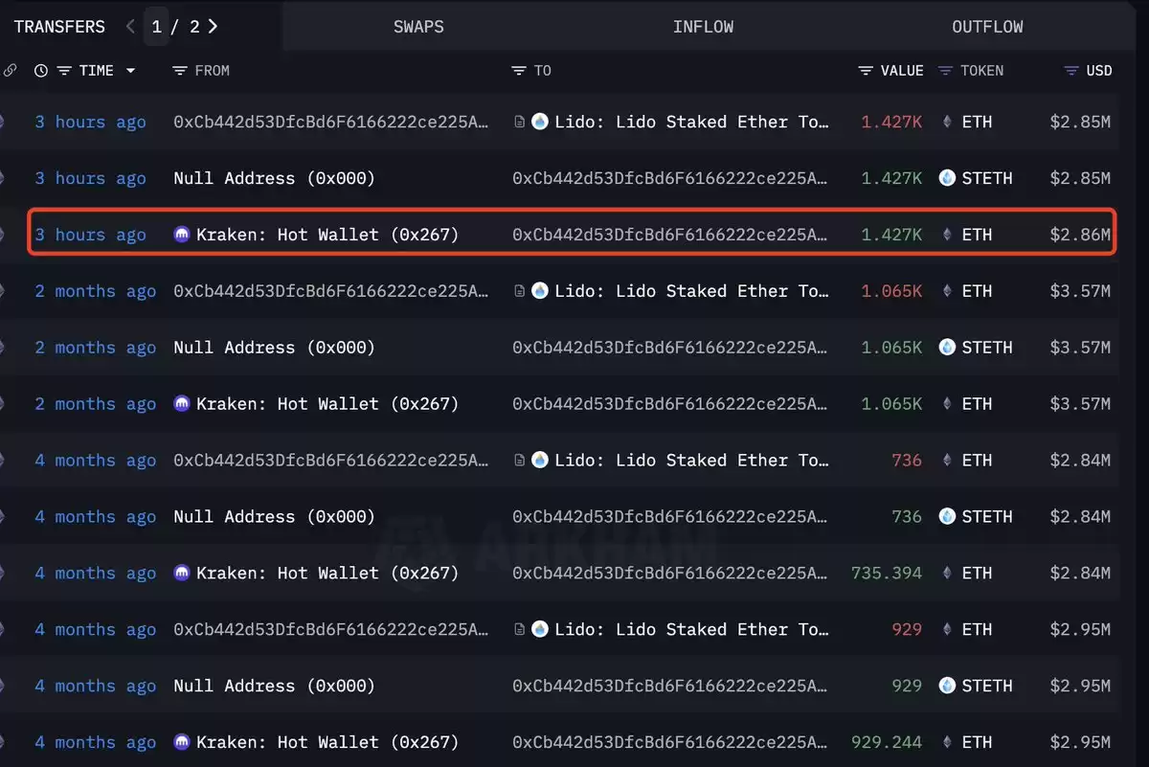Click Kraken logo in the 929.244 ETH row

tap(182, 742)
